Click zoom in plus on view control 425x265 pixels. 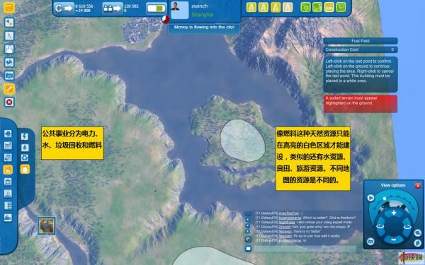coord(394,213)
